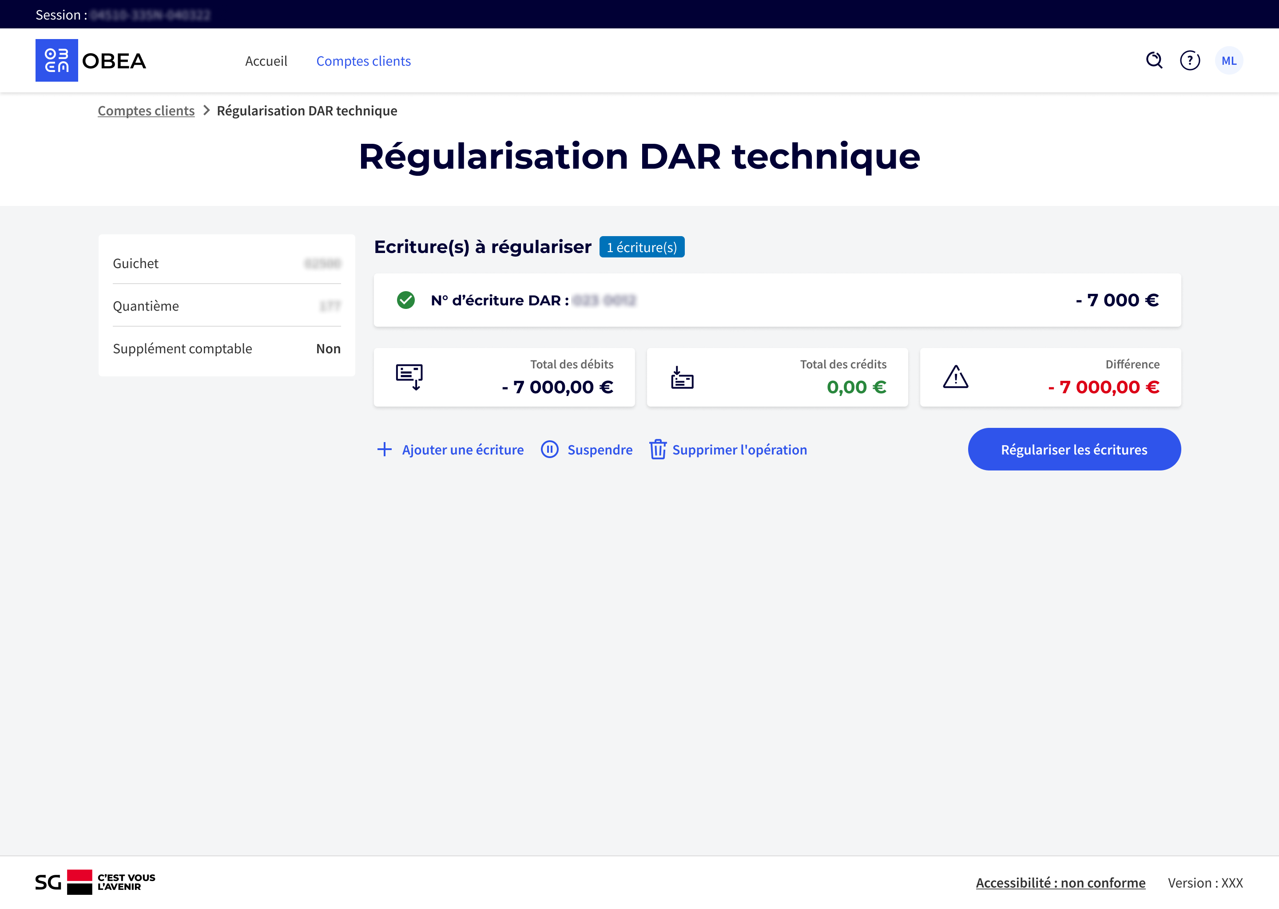Open the Comptes clients menu item
The width and height of the screenshot is (1279, 909).
(363, 61)
